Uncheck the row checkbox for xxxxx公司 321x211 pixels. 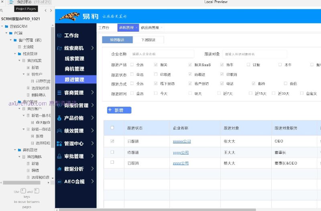pyautogui.click(x=112, y=141)
